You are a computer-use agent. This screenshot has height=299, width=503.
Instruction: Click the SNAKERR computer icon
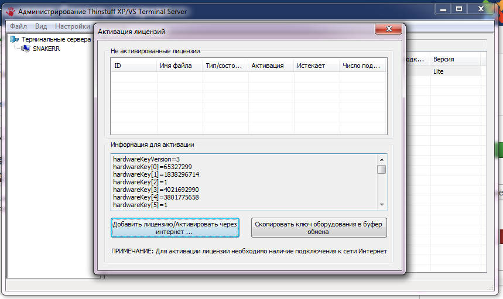point(25,49)
